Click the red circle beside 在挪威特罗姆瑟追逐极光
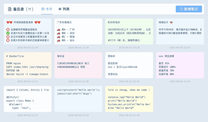 tap(8, 30)
